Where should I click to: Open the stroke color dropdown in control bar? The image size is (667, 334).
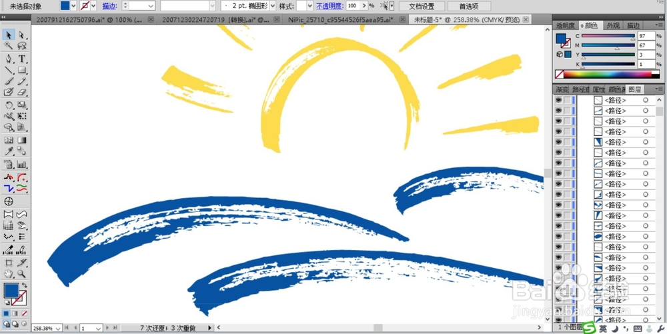click(93, 6)
